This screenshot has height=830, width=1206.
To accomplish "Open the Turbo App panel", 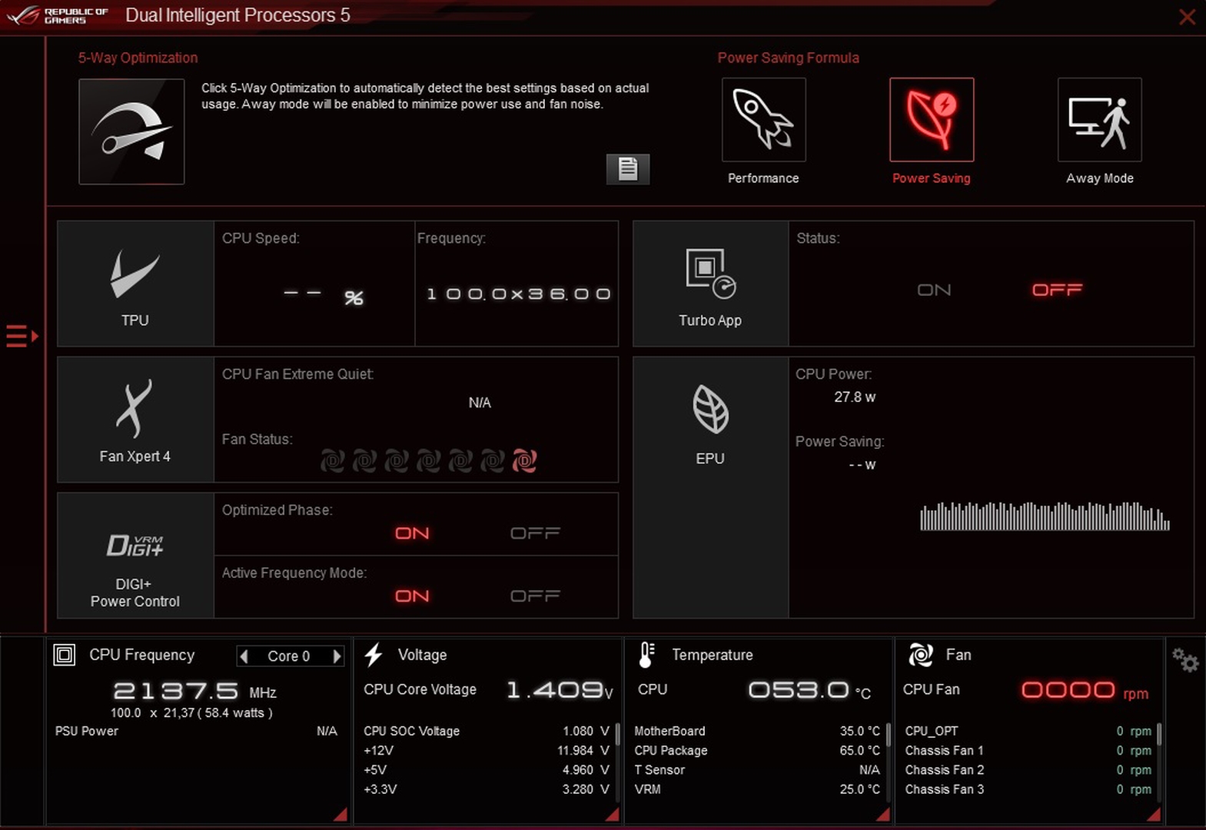I will [710, 284].
